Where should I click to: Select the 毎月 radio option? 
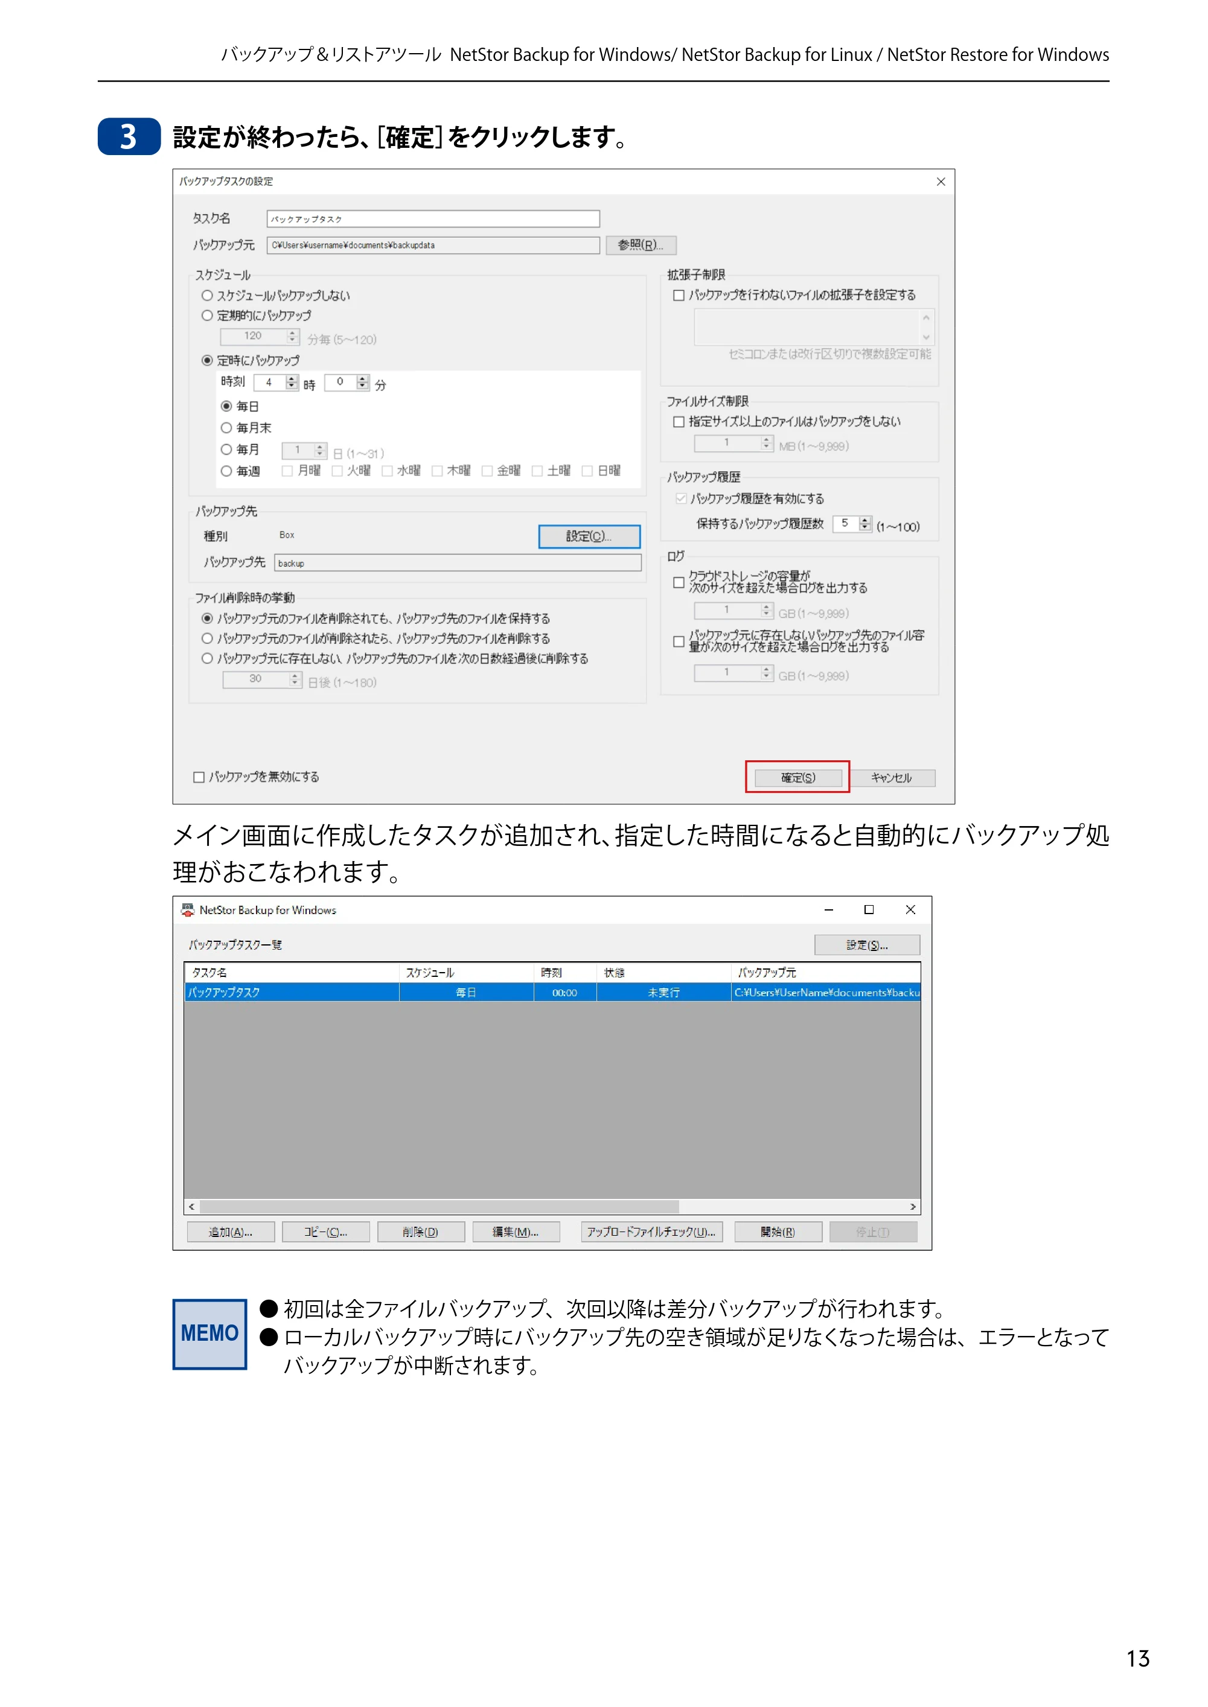tap(226, 449)
